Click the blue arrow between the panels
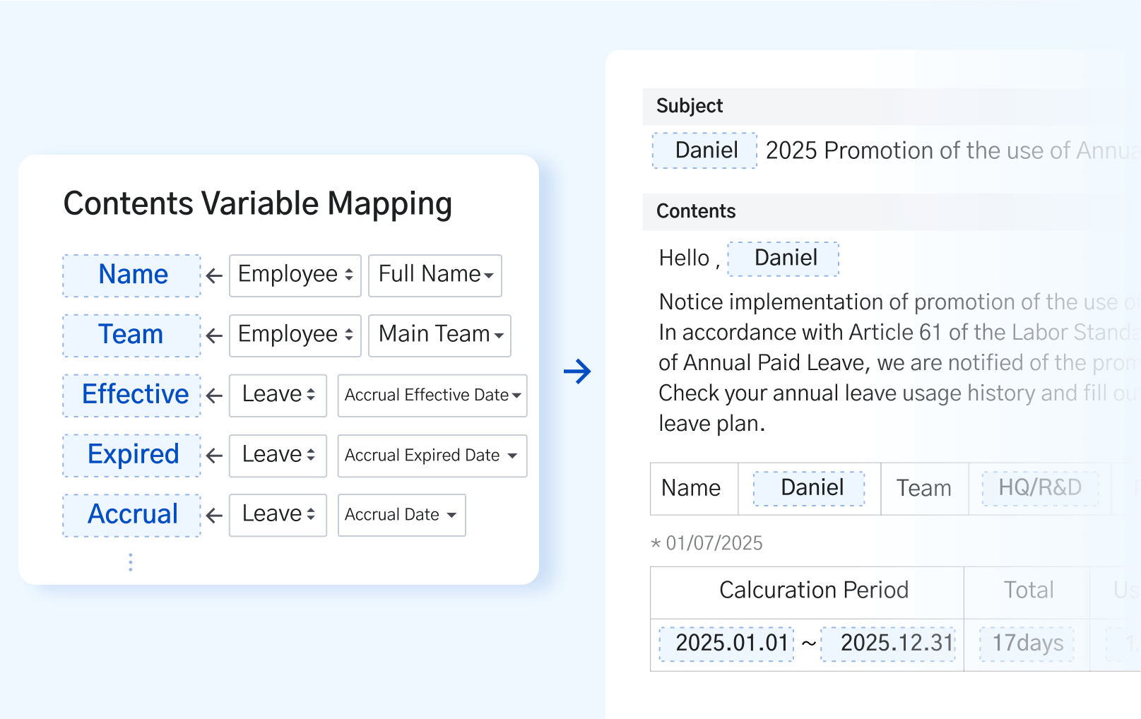The width and height of the screenshot is (1141, 719). (577, 372)
